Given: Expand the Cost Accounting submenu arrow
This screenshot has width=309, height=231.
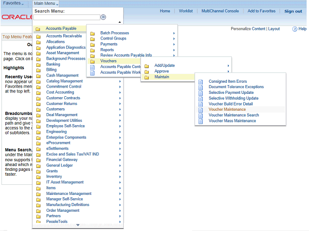Looking at the screenshot, I should click(120, 92).
